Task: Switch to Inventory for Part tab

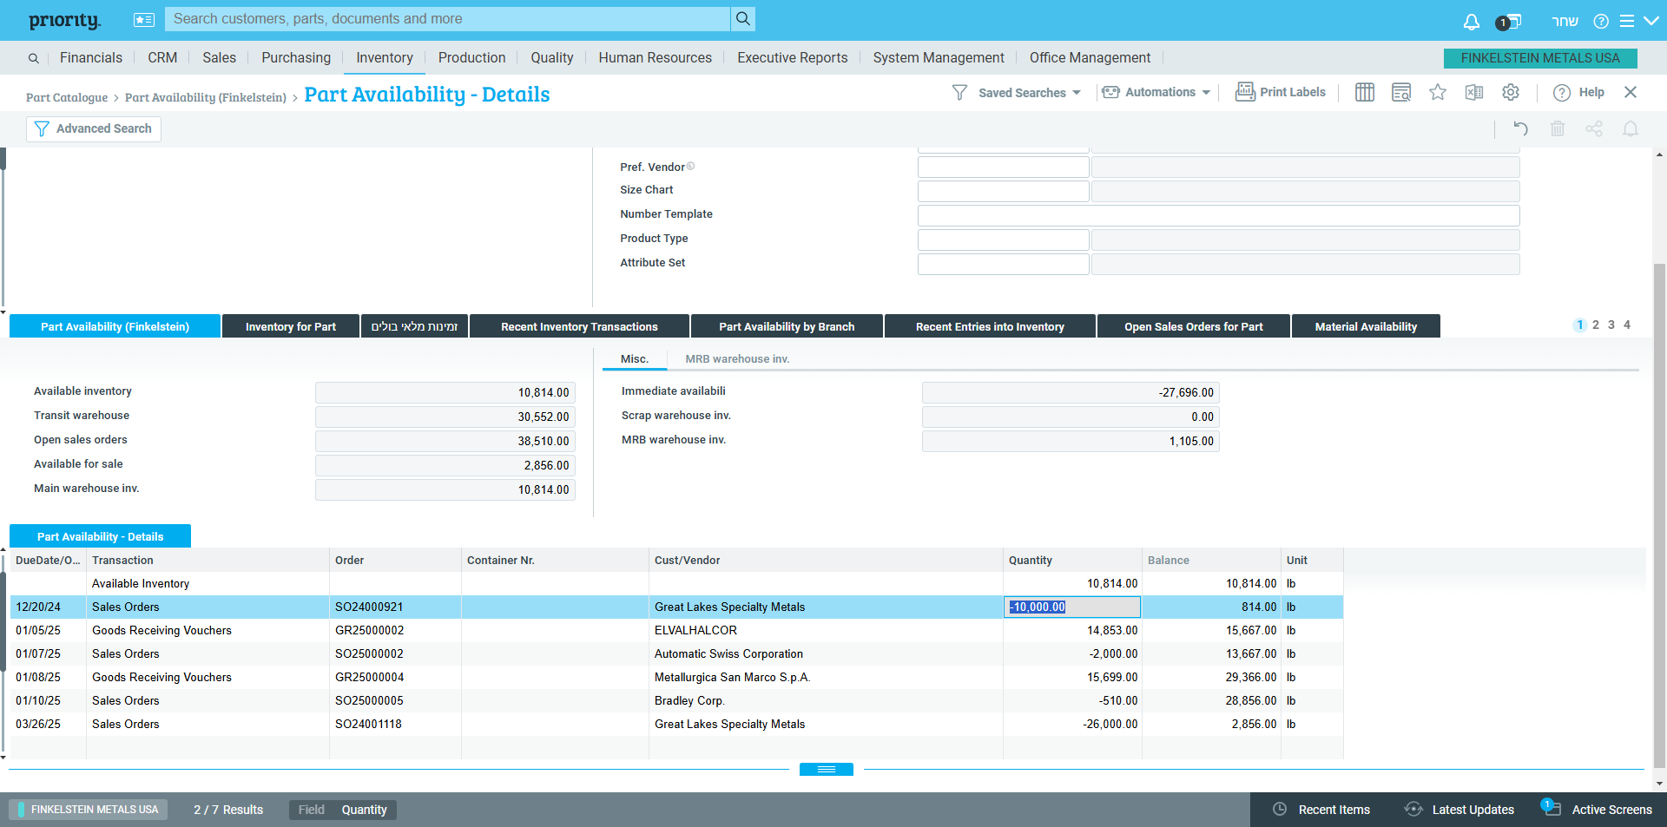Action: click(291, 326)
